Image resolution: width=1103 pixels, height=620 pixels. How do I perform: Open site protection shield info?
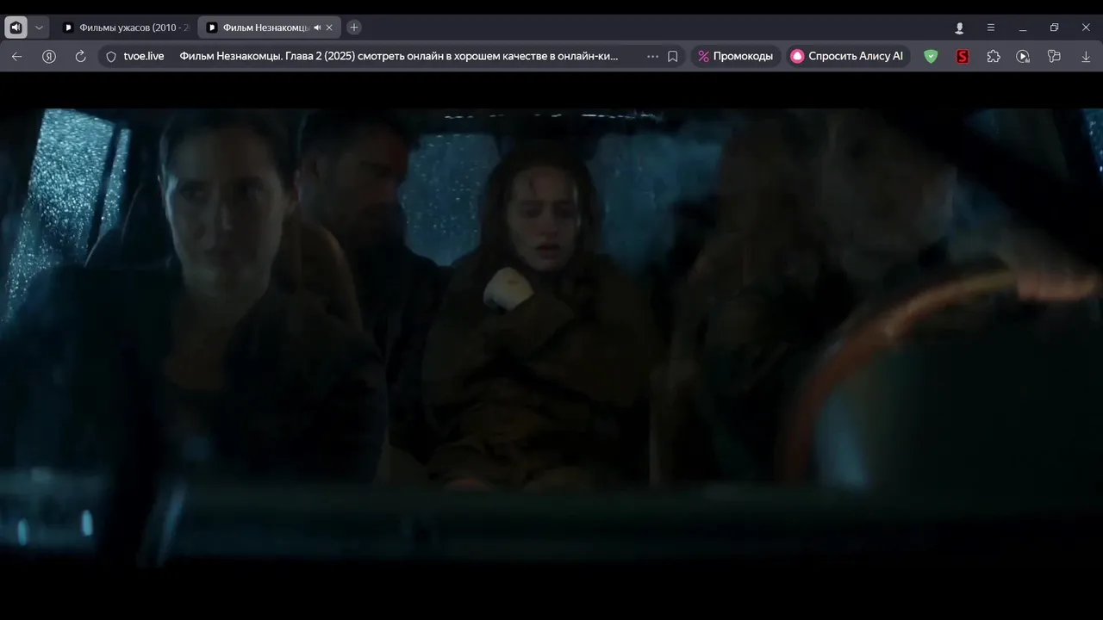tap(110, 56)
